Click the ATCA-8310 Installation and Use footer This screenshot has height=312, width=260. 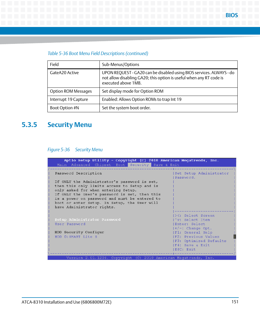tap(66, 302)
